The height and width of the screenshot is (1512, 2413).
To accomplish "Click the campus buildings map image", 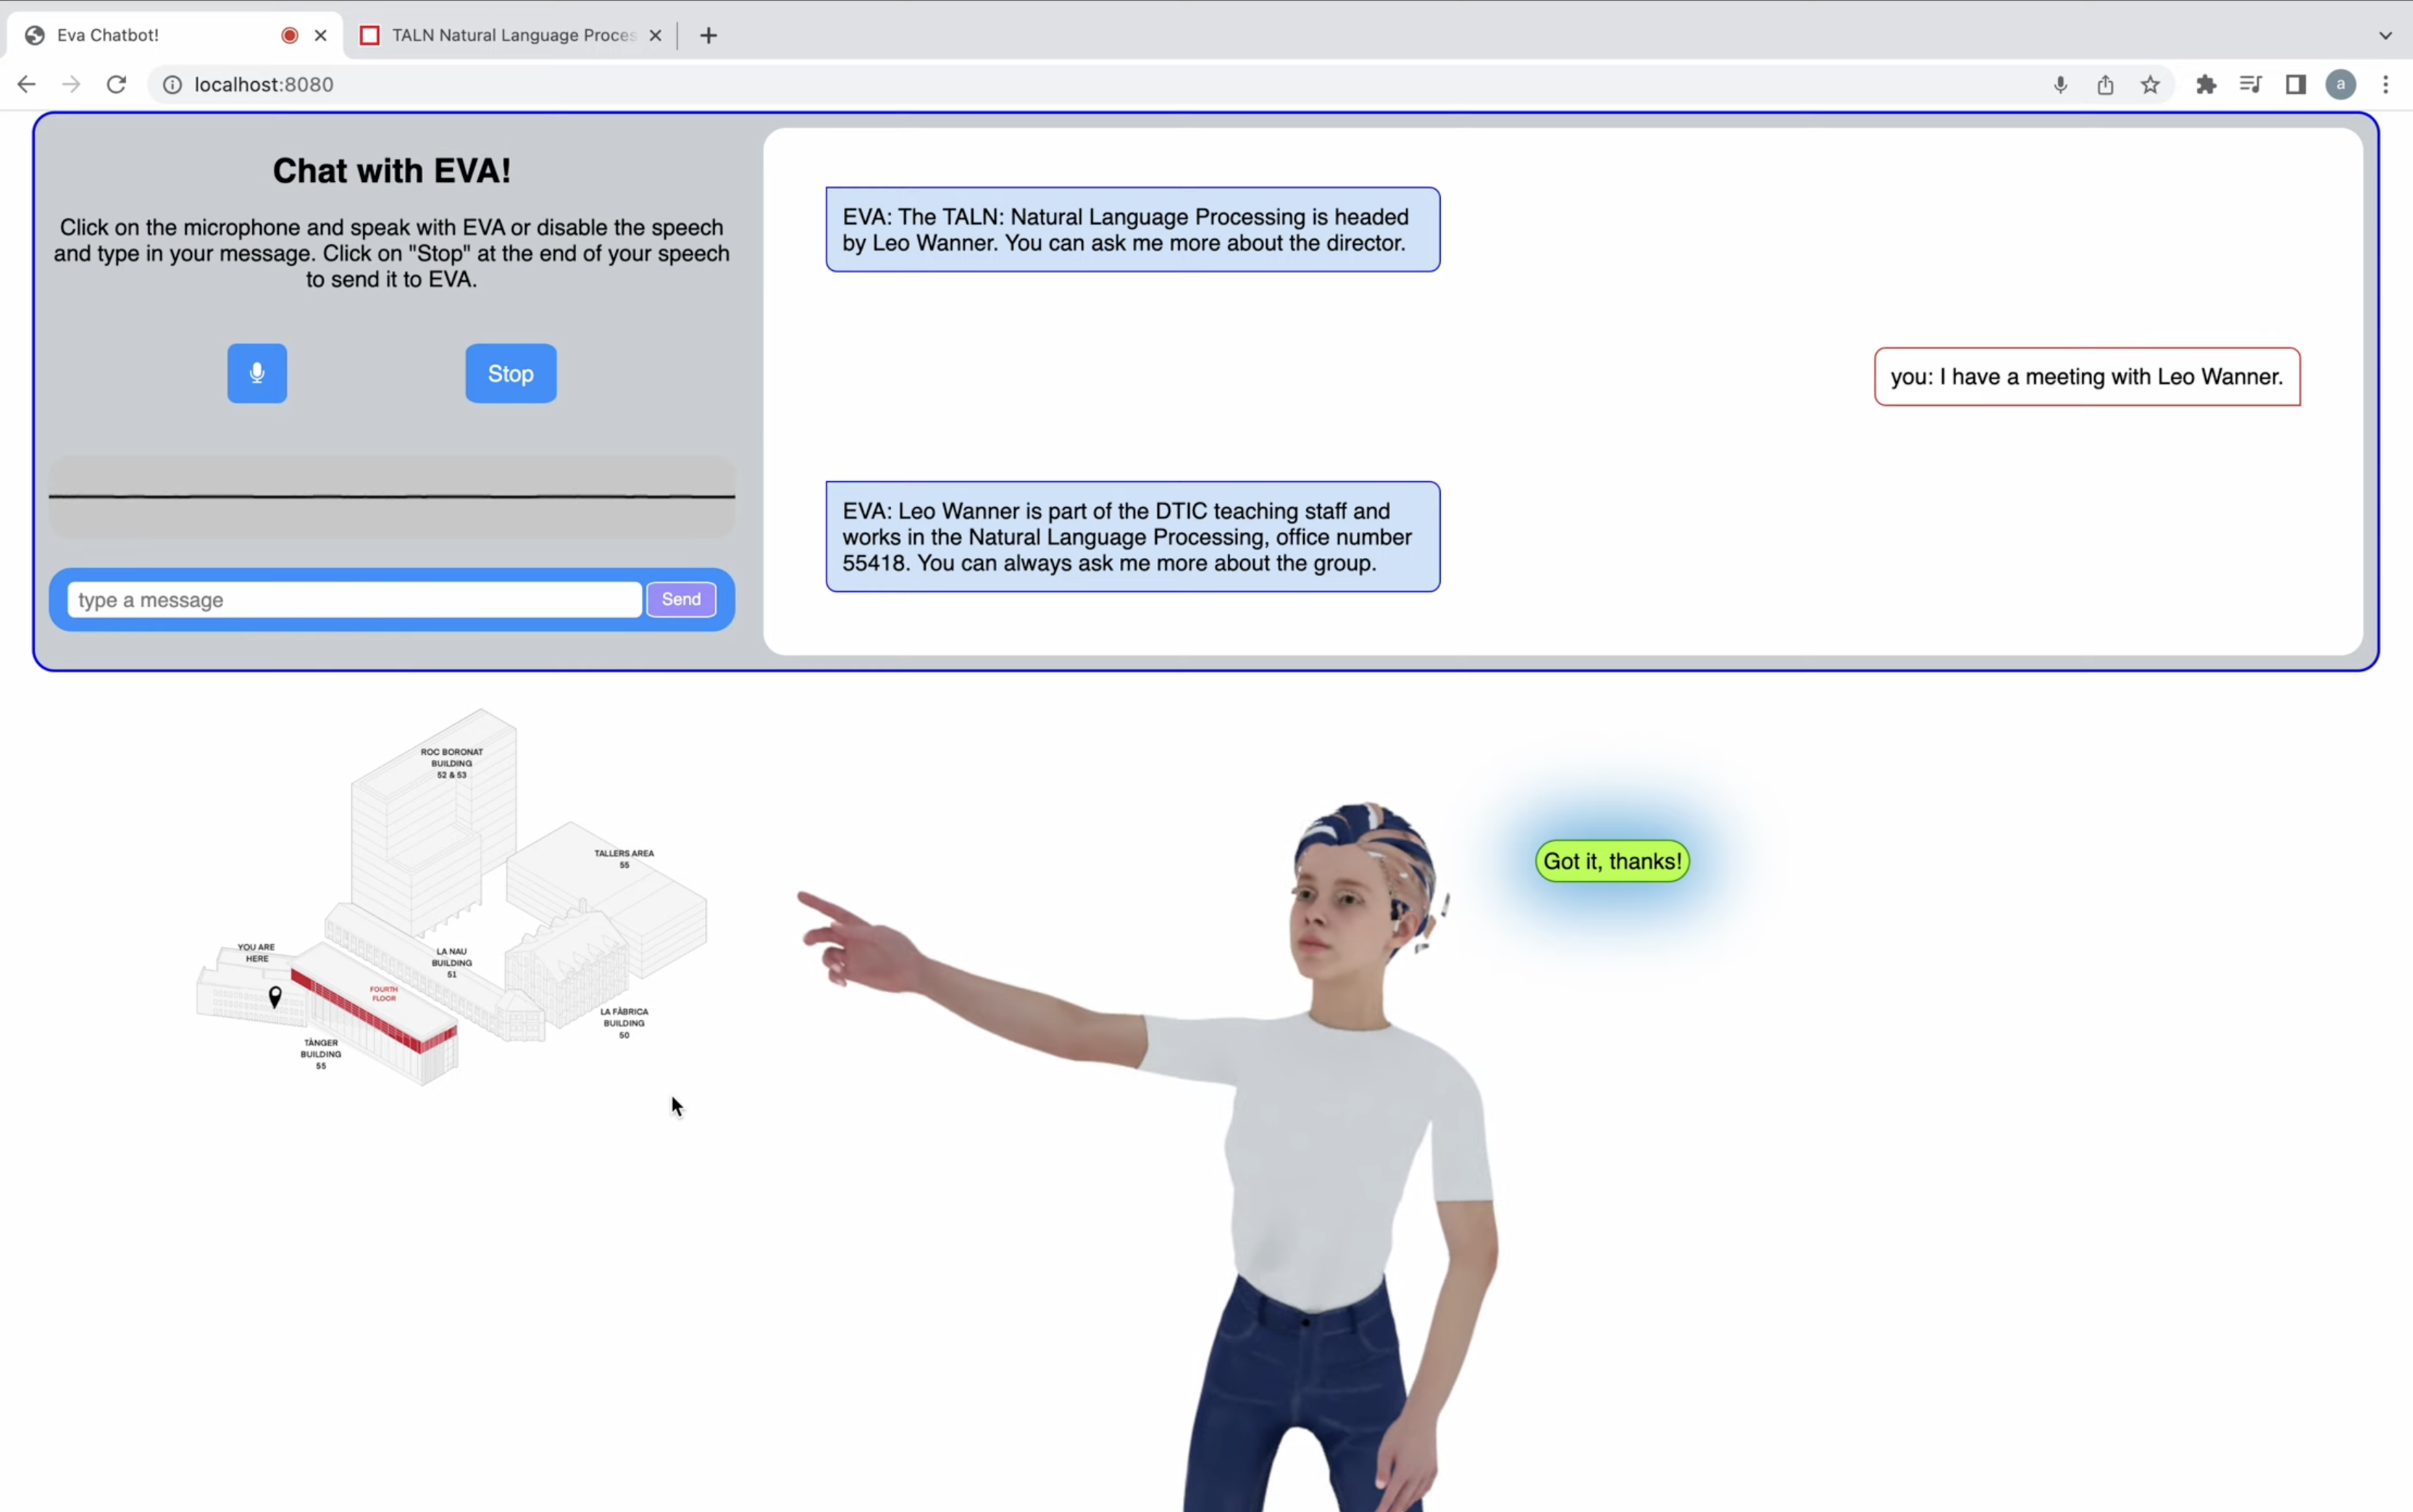I will tap(452, 900).
